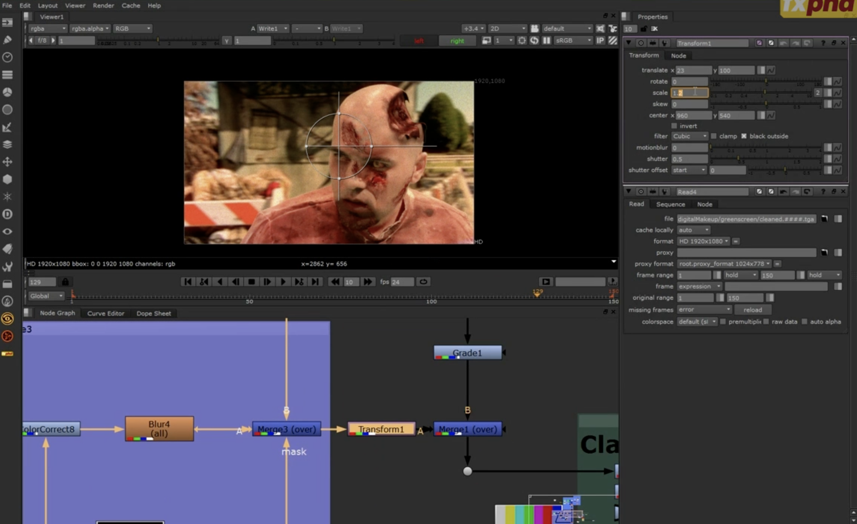Click the file browse icon for Read4
Image resolution: width=857 pixels, height=524 pixels.
click(x=824, y=219)
